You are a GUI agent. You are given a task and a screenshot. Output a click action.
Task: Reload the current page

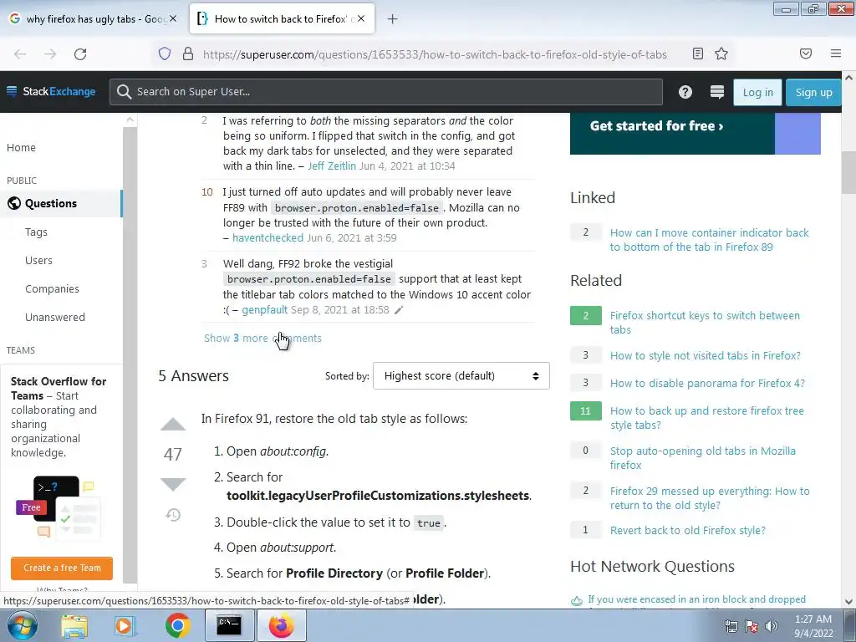pyautogui.click(x=80, y=54)
